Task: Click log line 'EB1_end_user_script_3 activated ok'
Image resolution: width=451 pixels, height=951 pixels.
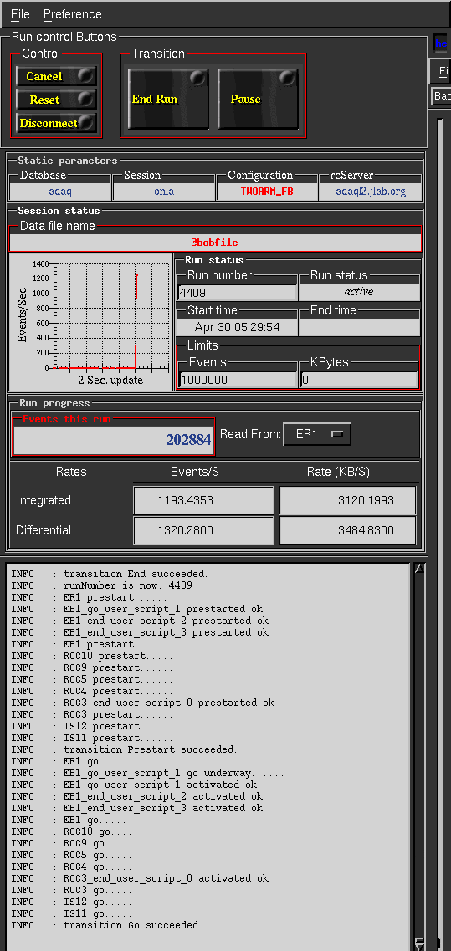Action: click(x=163, y=809)
